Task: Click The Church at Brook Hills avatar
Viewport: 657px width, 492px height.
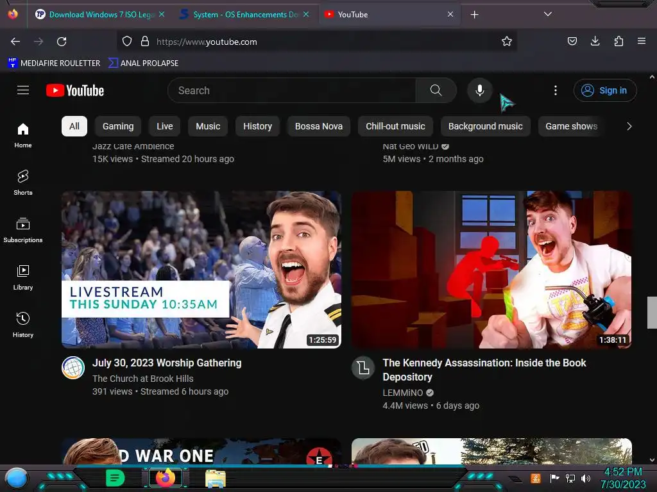Action: [x=73, y=368]
